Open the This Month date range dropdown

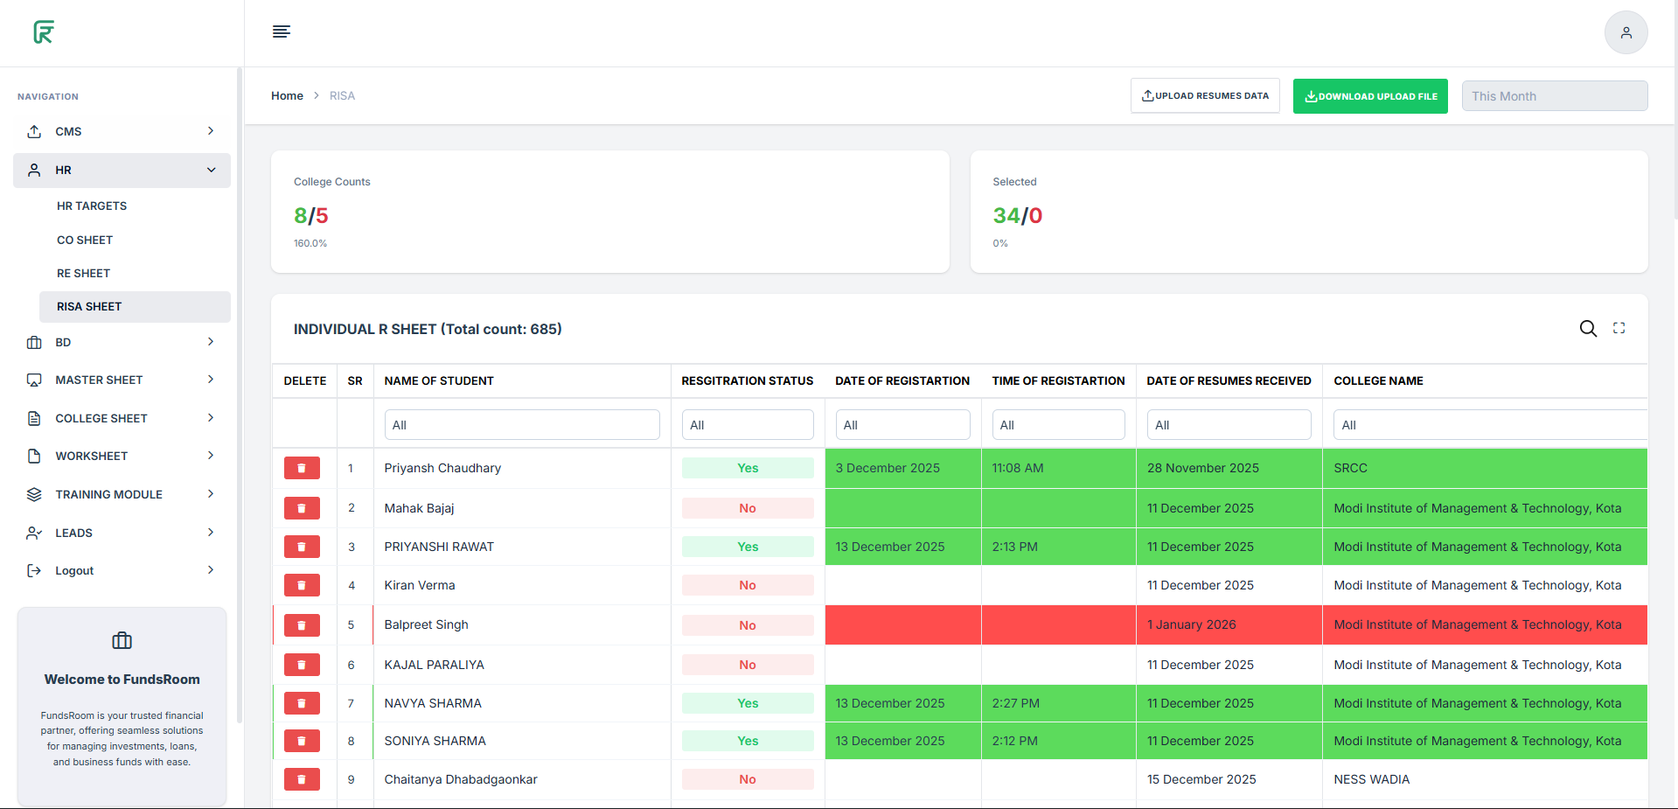coord(1554,96)
